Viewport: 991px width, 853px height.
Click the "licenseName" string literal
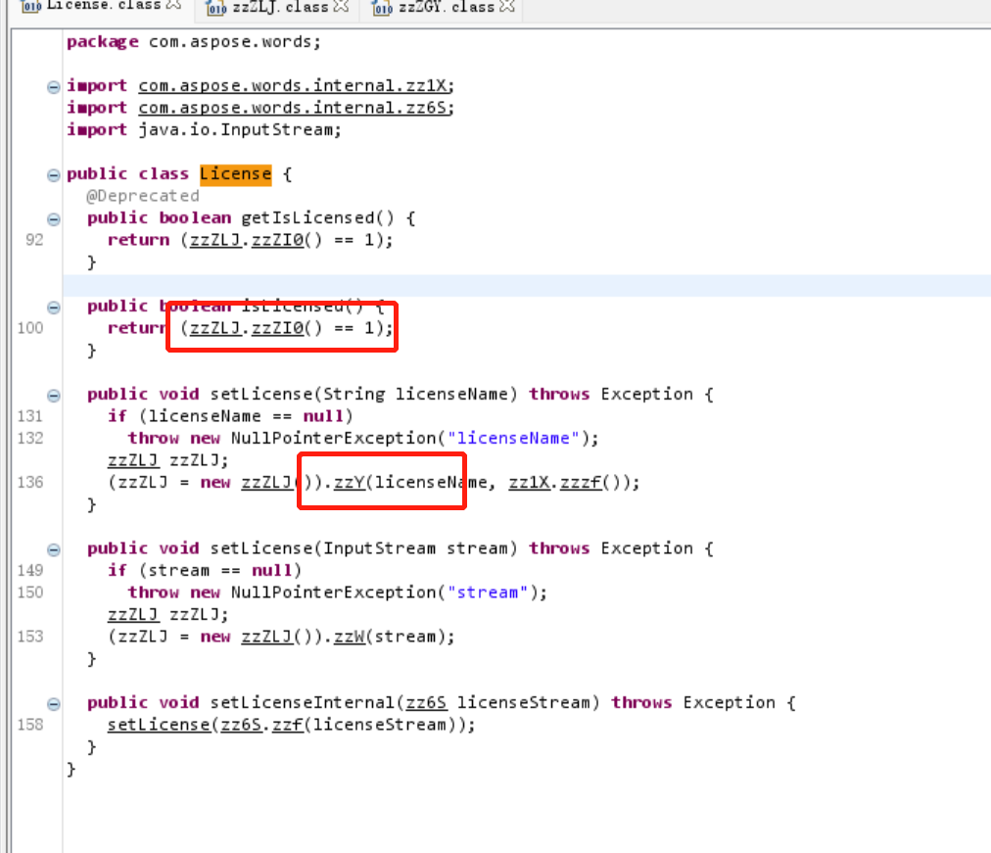pyautogui.click(x=513, y=439)
